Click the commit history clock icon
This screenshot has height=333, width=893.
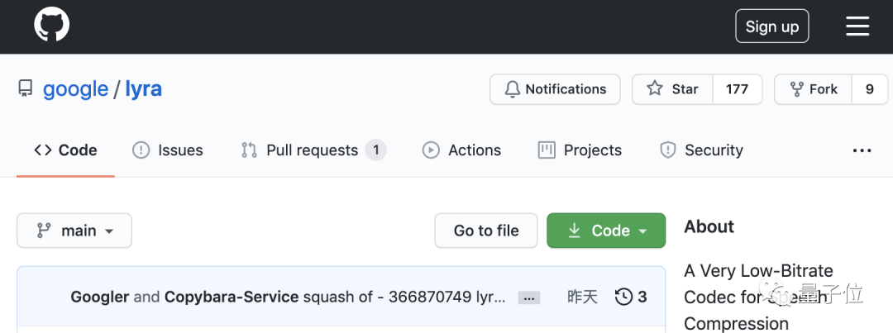point(623,297)
